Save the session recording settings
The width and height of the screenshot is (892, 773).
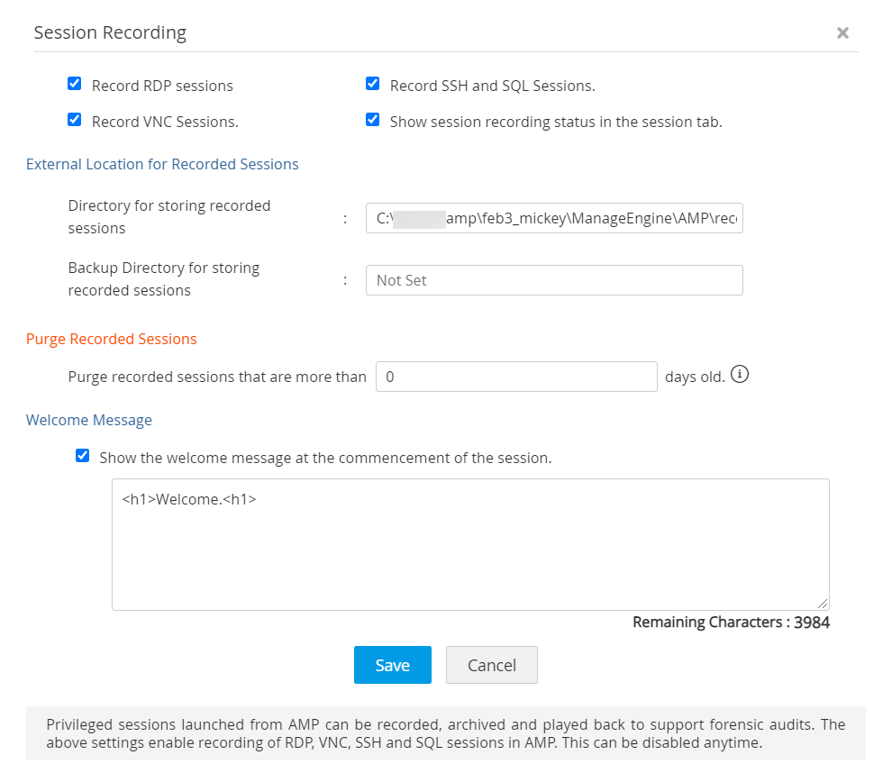[x=393, y=665]
